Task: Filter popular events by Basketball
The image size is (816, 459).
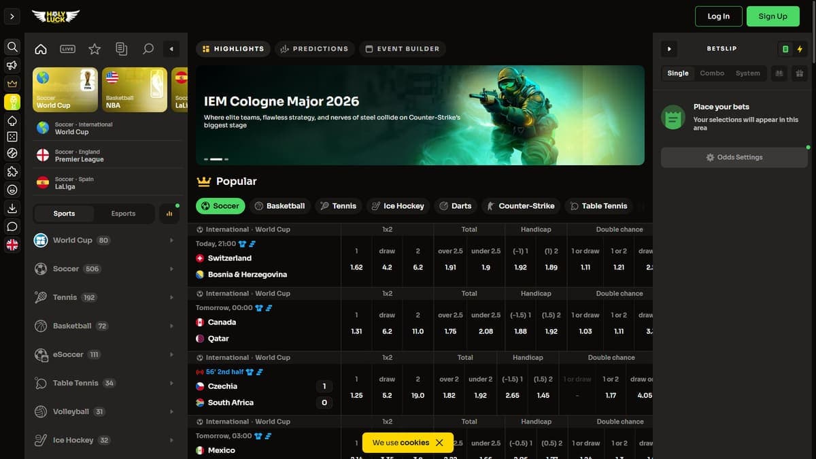Action: click(x=279, y=206)
